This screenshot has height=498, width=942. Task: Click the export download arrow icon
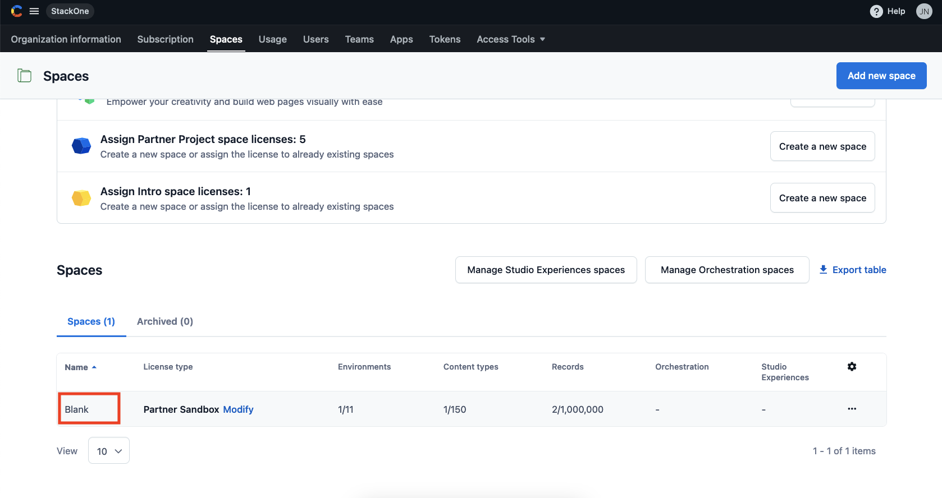[x=824, y=270]
